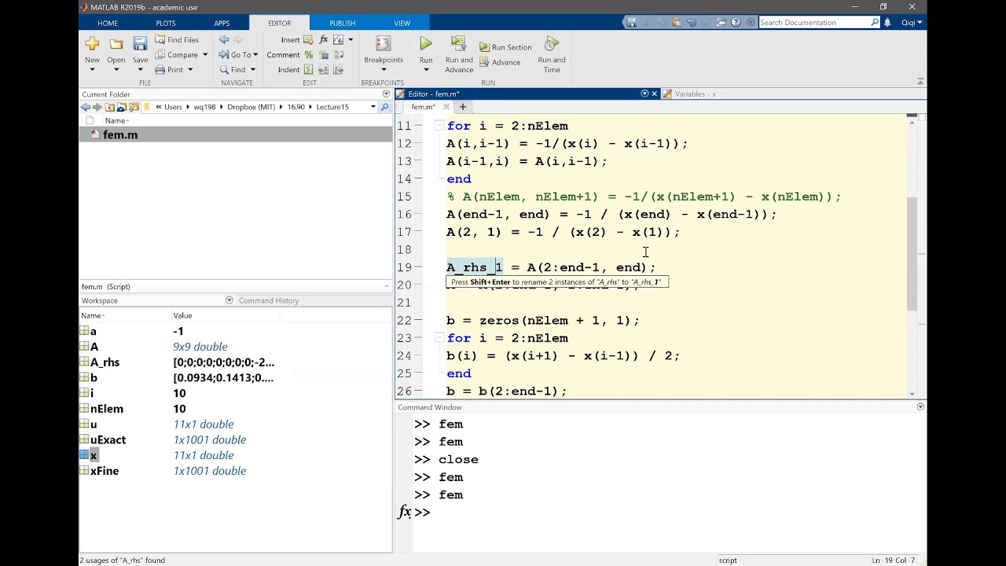Image resolution: width=1006 pixels, height=566 pixels.
Task: Apply Smart Indent icon
Action: [309, 69]
